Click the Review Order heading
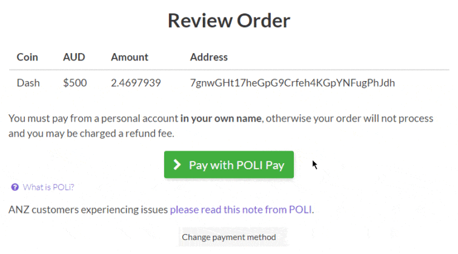The height and width of the screenshot is (254, 458). (x=228, y=21)
